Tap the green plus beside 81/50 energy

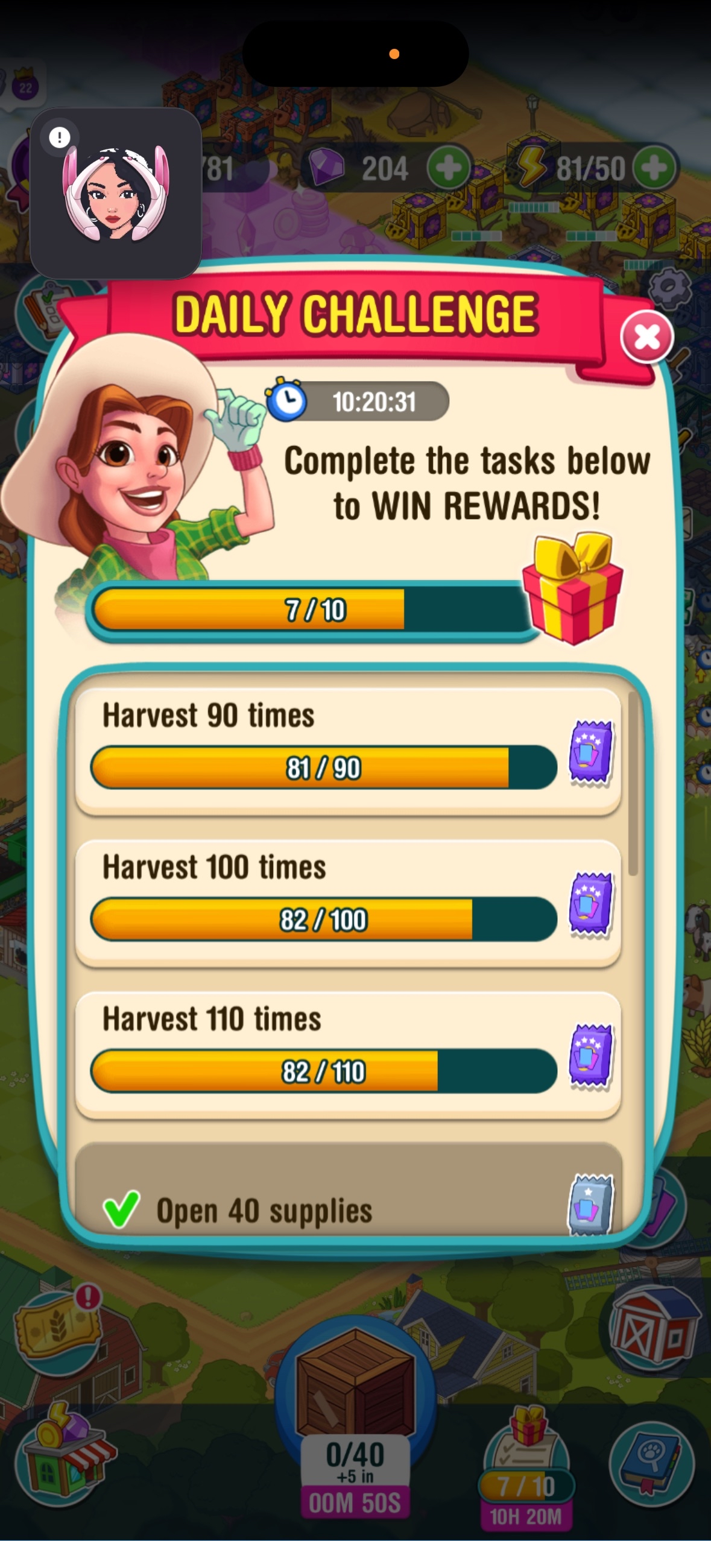point(654,168)
